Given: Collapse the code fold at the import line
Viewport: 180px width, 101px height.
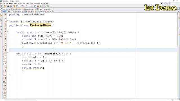Looking at the screenshot, I should (8, 20).
